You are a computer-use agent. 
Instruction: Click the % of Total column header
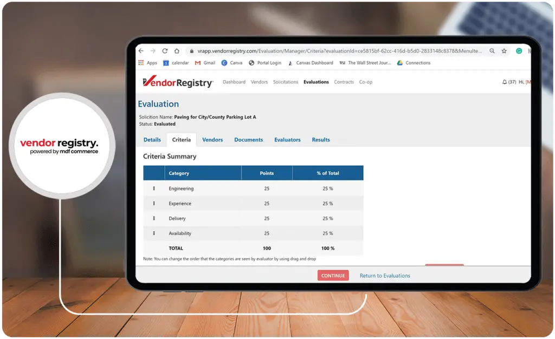click(328, 173)
